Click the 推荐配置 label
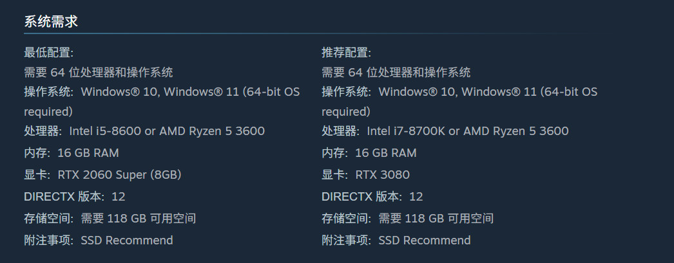The width and height of the screenshot is (674, 263). point(346,52)
